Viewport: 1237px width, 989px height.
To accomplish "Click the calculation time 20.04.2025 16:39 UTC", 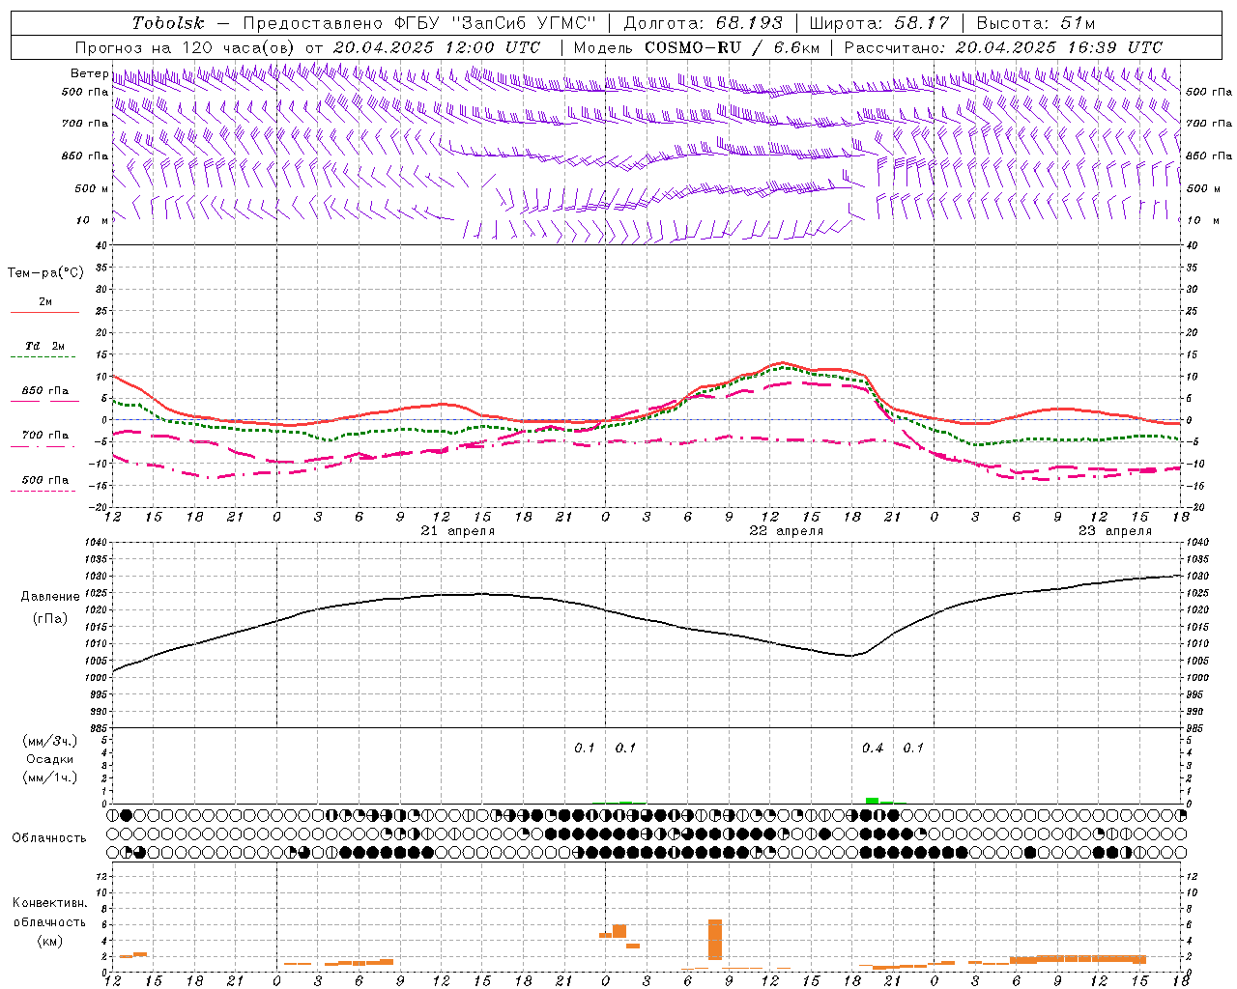I will [x=1058, y=47].
